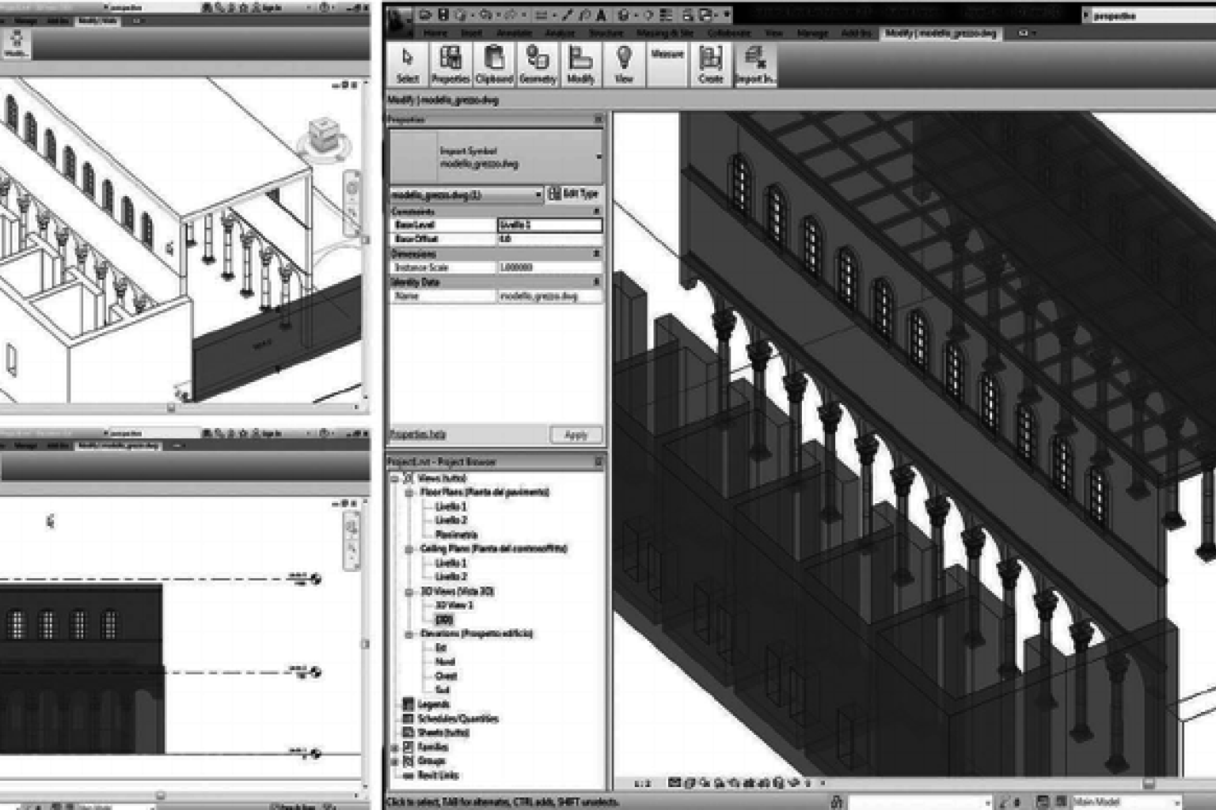Viewport: 1216px width, 810px height.
Task: Click the Select arrow tool in ribbon
Action: pos(408,64)
